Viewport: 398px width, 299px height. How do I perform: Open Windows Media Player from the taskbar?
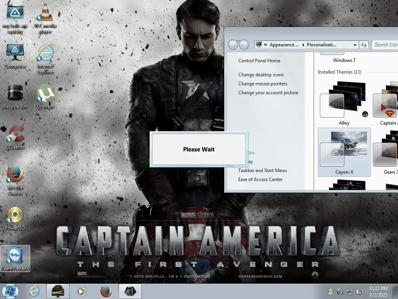(81, 291)
